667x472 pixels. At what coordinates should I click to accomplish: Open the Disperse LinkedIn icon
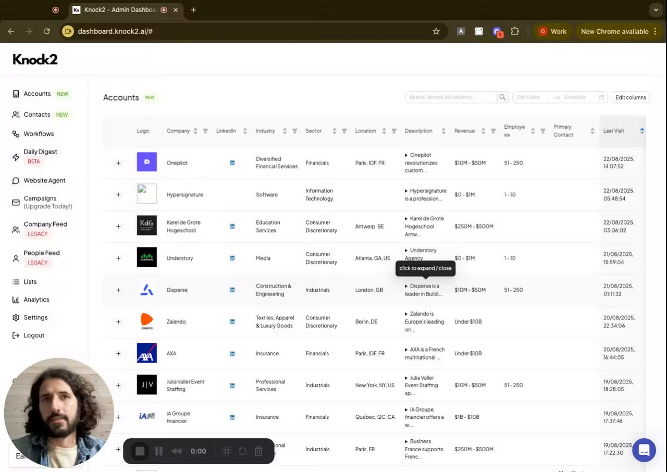point(232,290)
